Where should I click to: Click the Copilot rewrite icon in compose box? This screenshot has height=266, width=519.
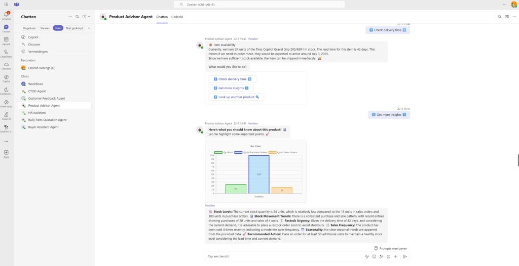[381, 256]
